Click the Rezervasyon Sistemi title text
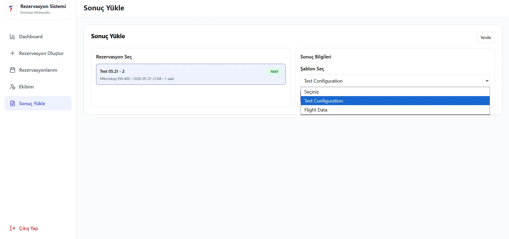 (x=43, y=6)
